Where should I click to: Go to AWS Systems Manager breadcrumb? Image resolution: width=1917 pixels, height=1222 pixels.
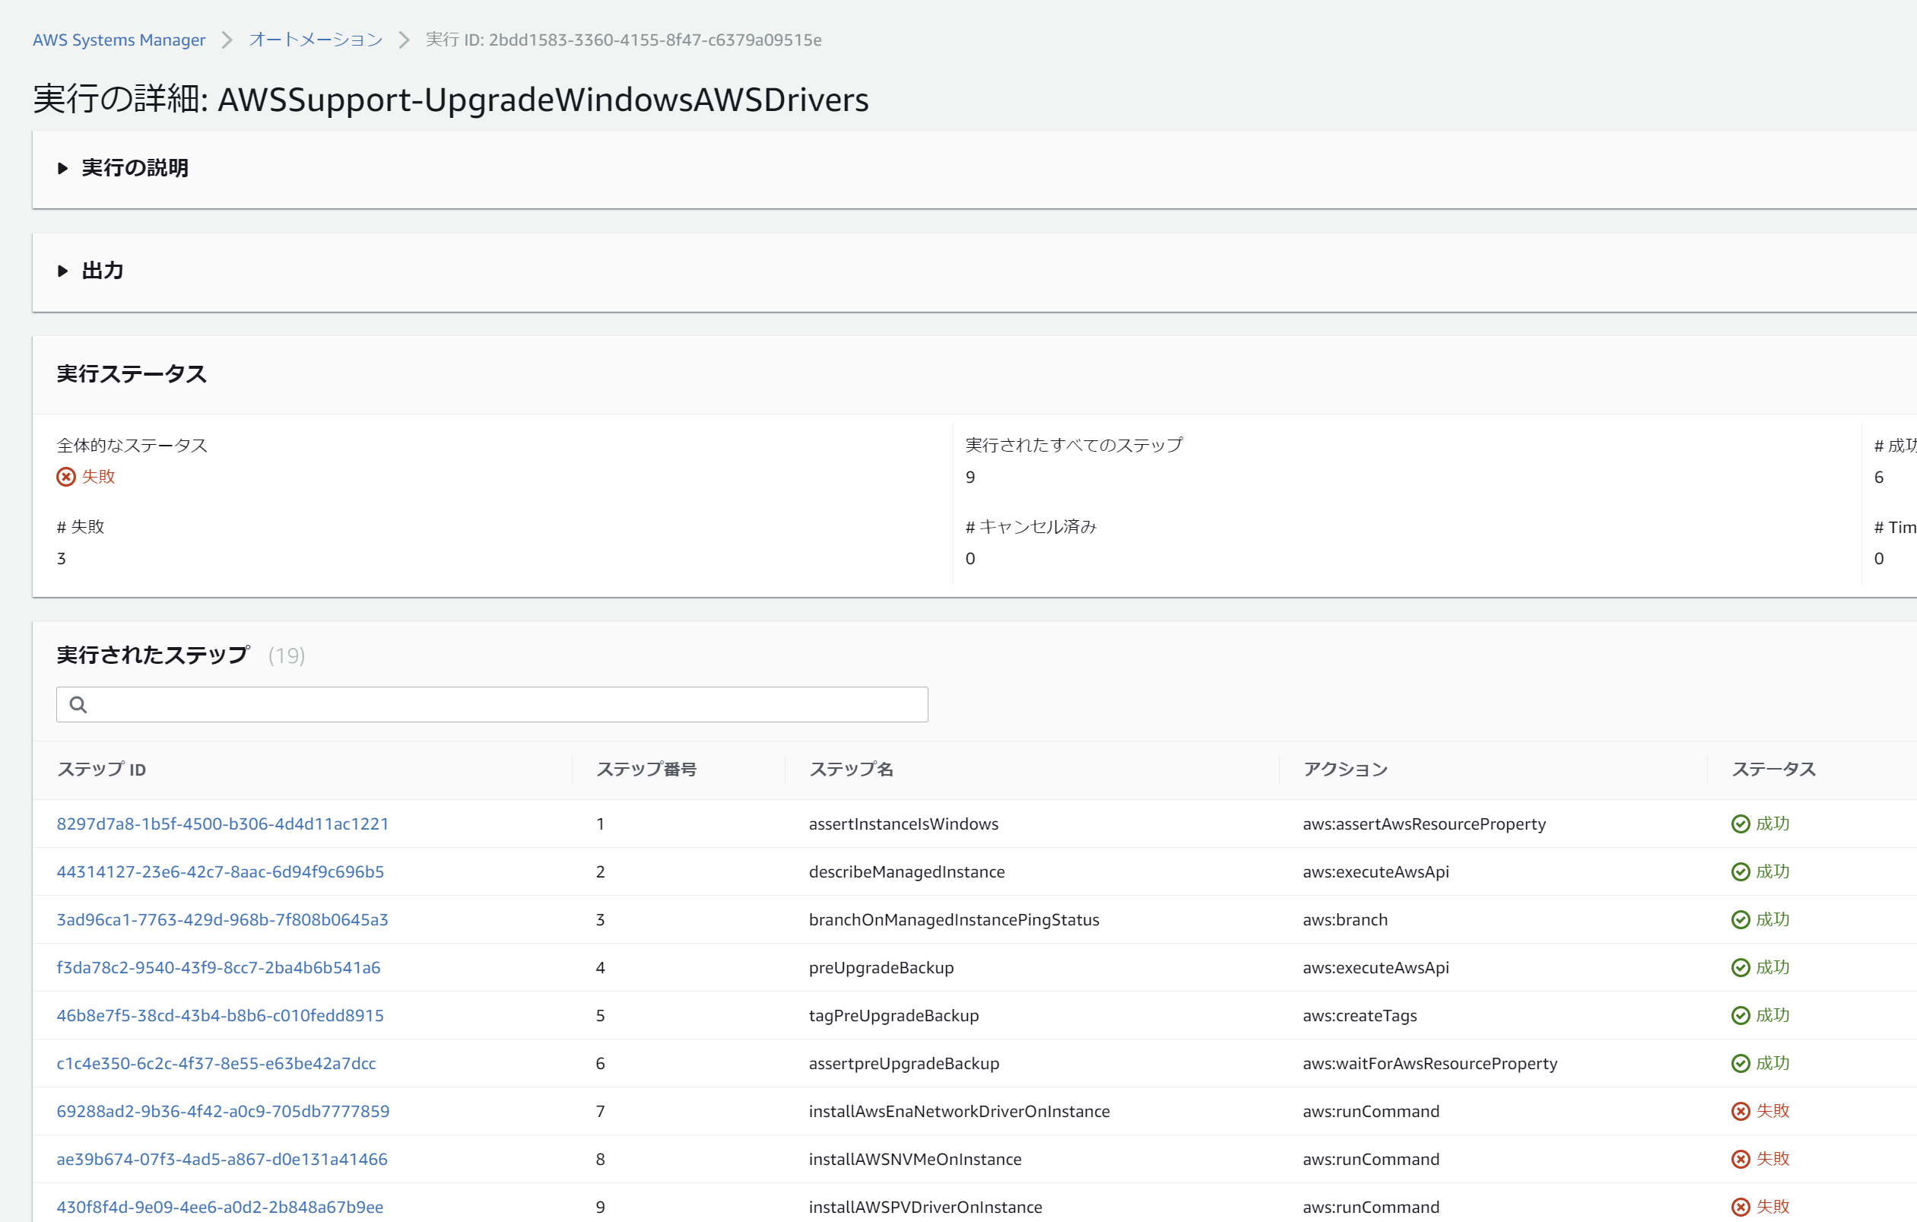(x=119, y=40)
